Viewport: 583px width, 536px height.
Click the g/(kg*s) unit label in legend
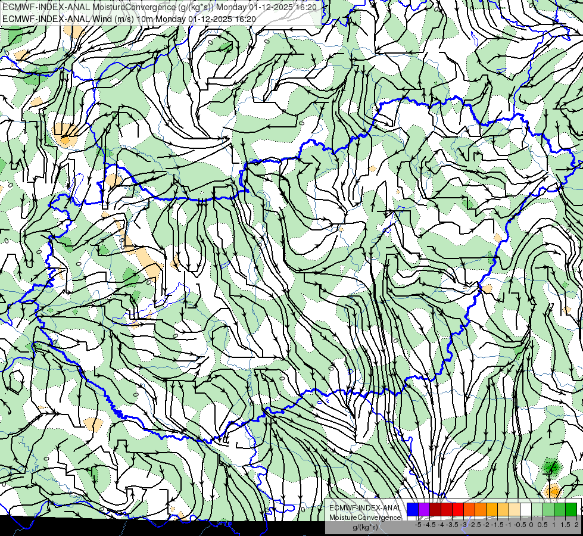pos(366,527)
